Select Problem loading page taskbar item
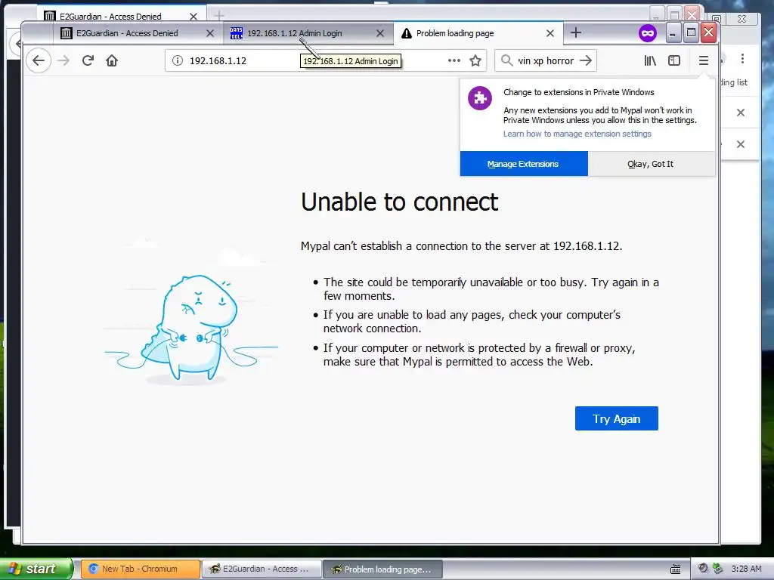774x580 pixels. point(382,569)
